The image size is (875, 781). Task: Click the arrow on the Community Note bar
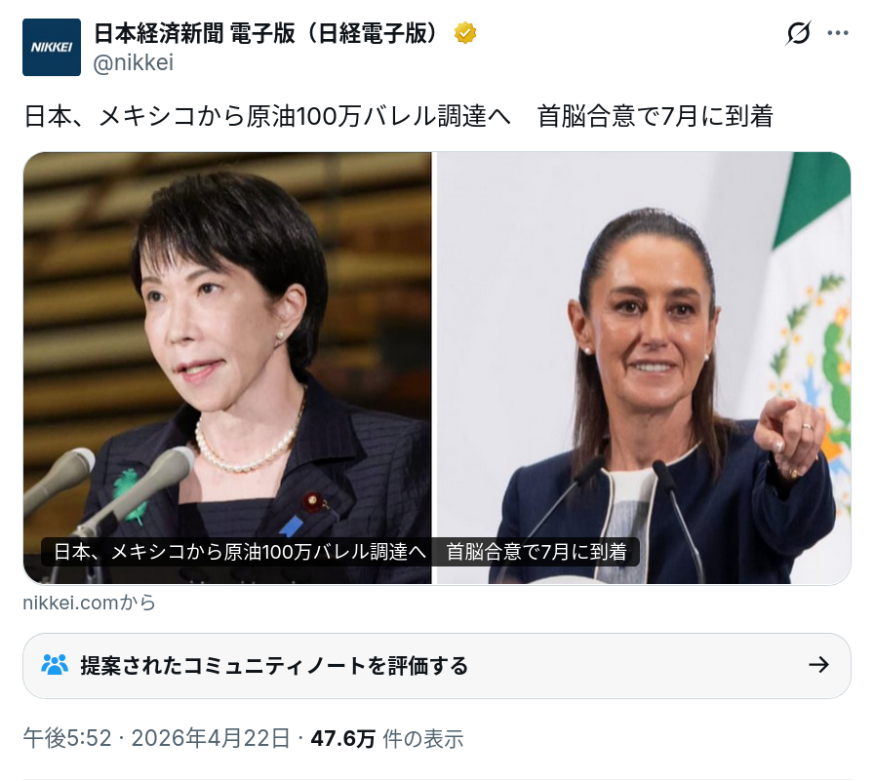click(818, 664)
